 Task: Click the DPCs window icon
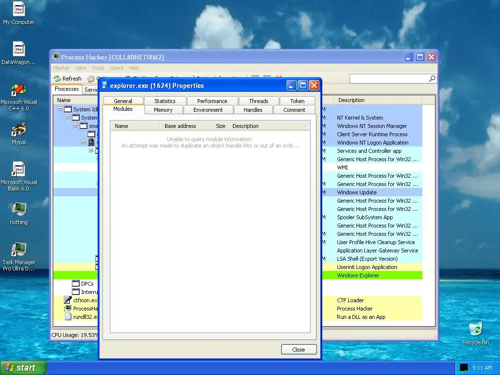click(76, 283)
